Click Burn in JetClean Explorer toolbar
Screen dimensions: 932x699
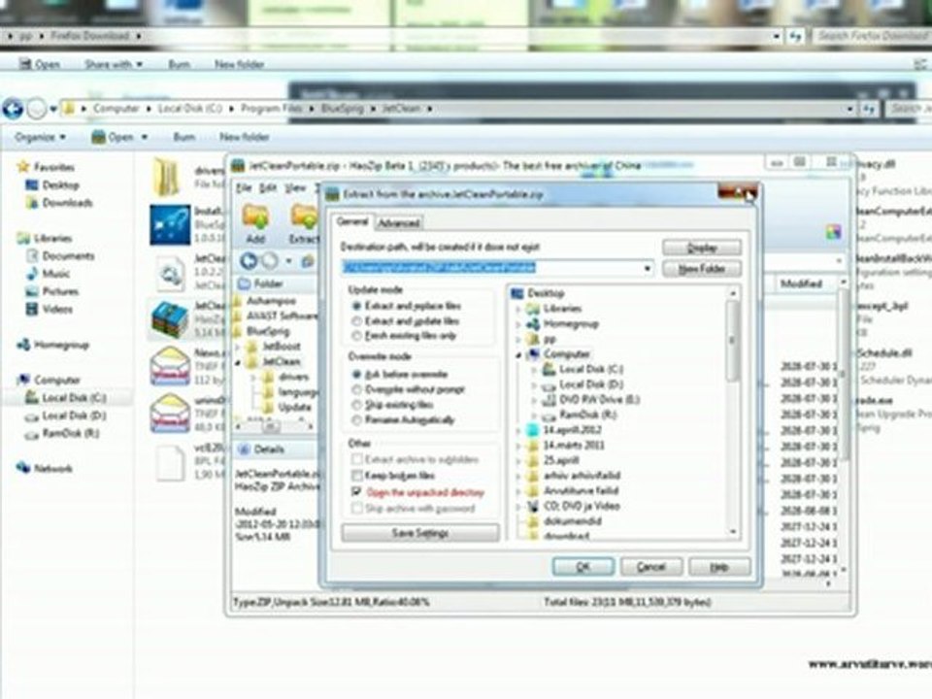click(183, 137)
